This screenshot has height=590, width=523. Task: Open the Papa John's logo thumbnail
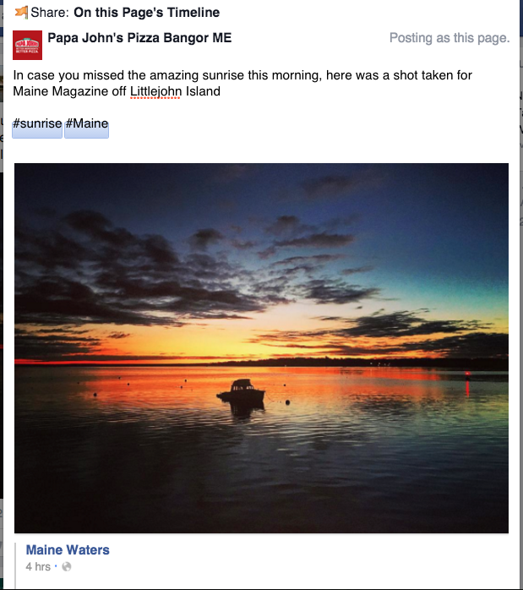[x=27, y=45]
